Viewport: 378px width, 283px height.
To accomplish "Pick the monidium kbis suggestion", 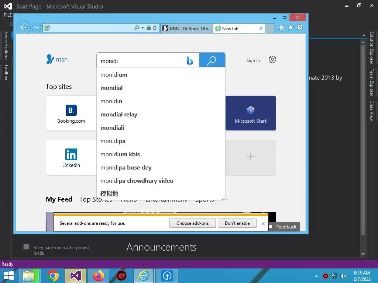I will point(161,154).
